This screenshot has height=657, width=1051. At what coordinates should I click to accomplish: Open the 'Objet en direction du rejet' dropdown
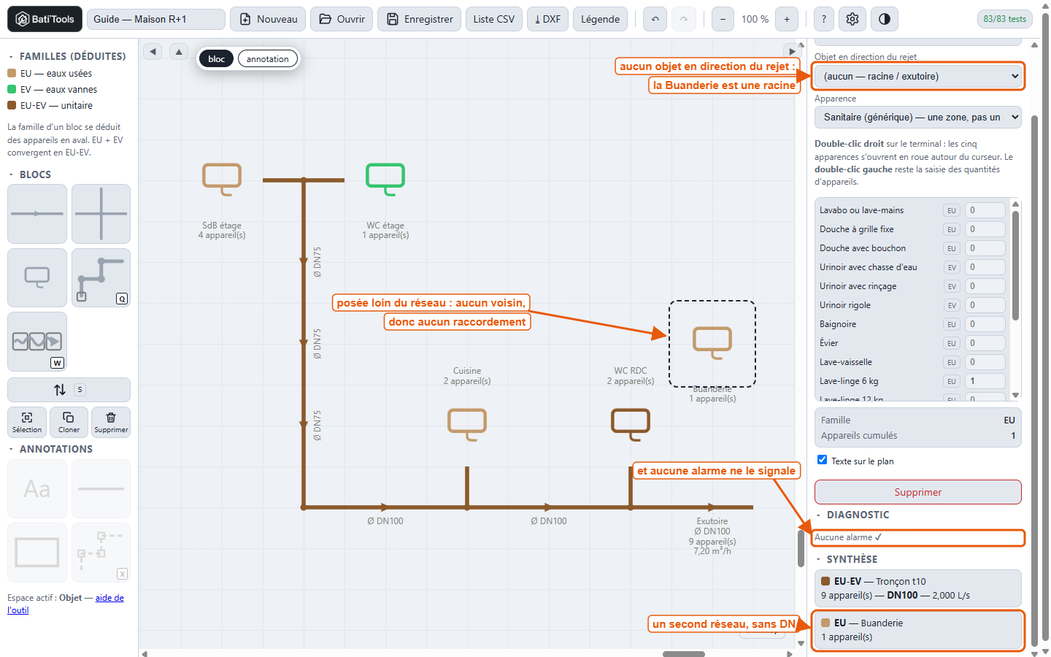point(919,76)
